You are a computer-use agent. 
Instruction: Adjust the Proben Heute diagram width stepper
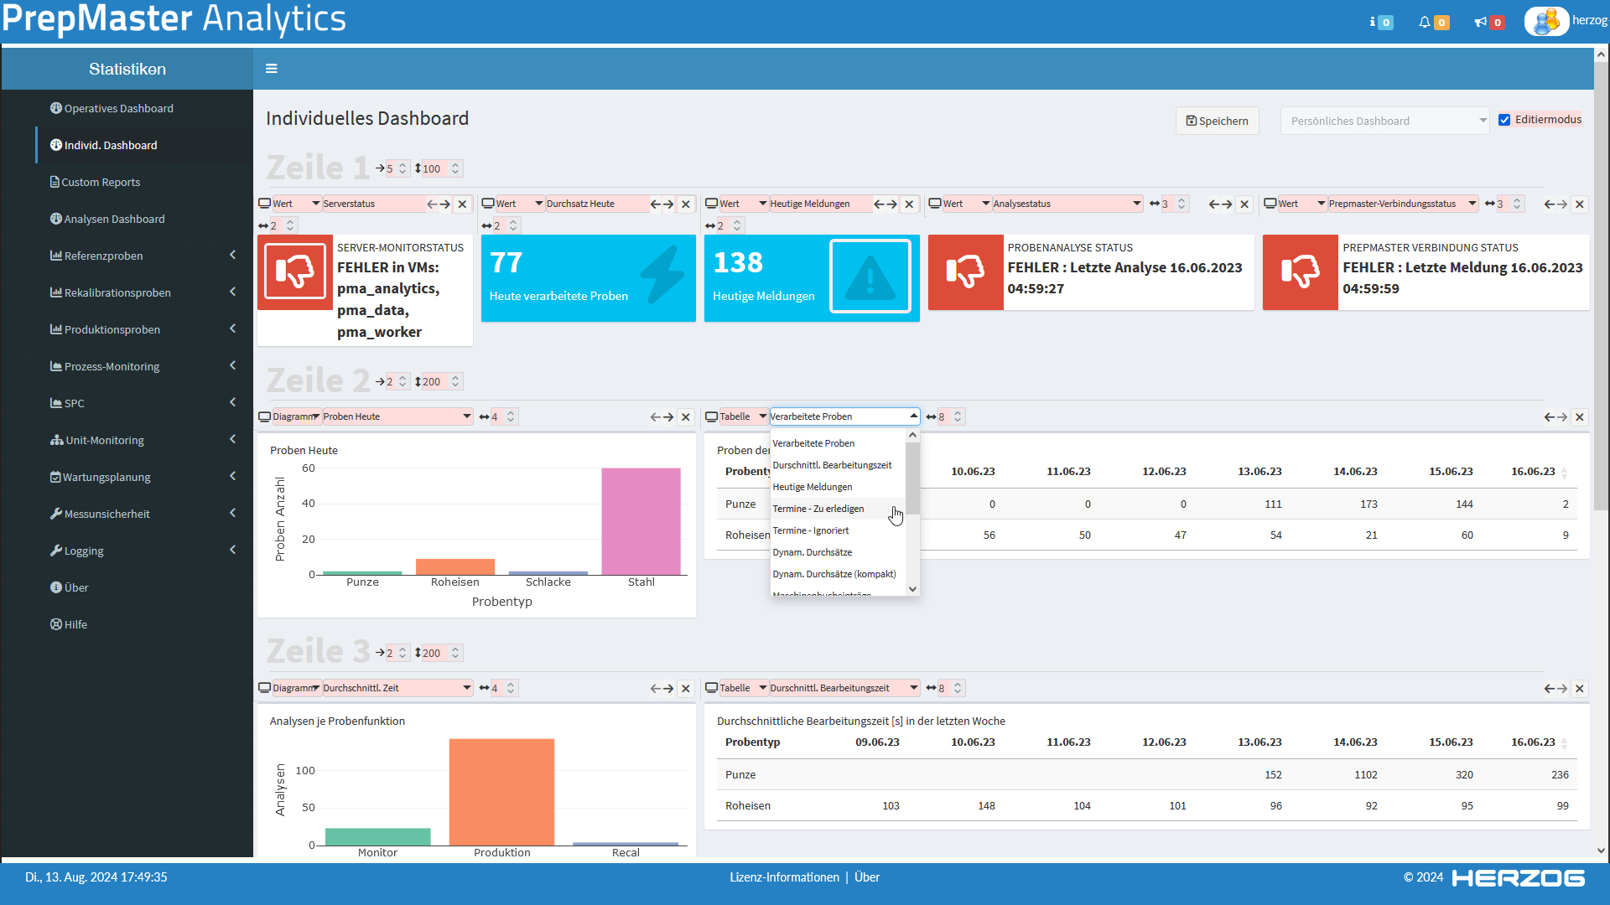coord(505,416)
